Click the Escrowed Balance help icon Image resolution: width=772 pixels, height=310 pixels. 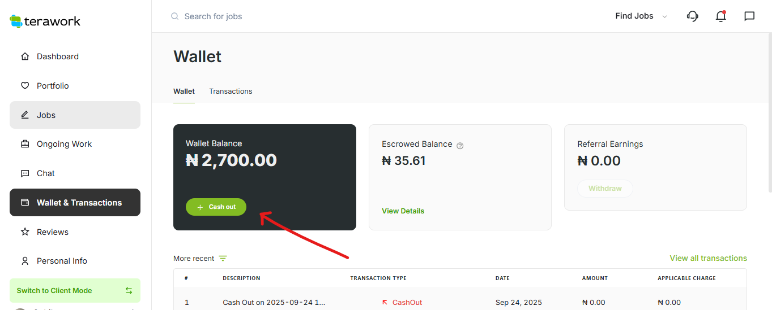[460, 146]
